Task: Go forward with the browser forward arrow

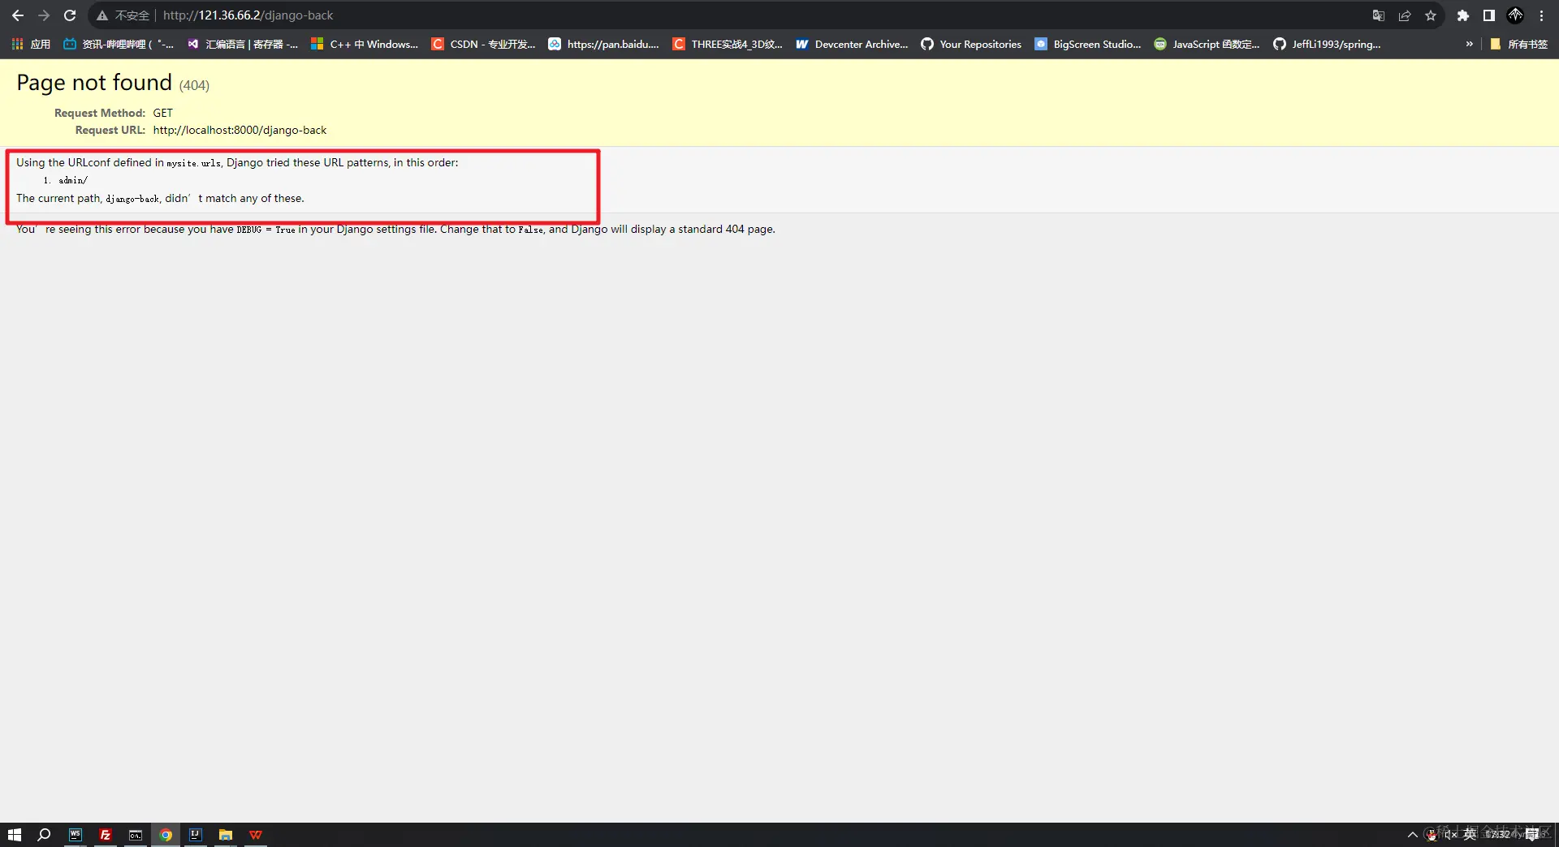Action: pyautogui.click(x=44, y=15)
